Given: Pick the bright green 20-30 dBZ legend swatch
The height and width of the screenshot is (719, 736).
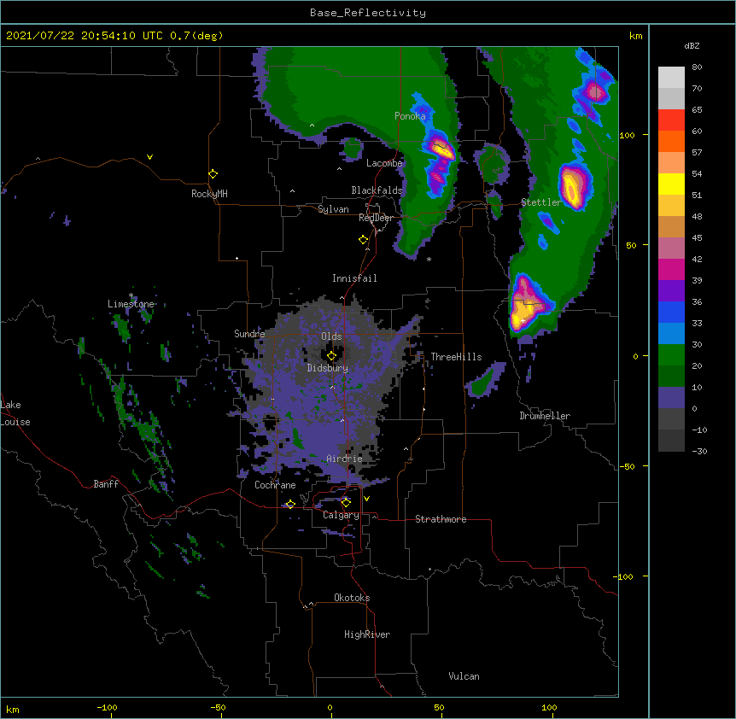Looking at the screenshot, I should coord(671,355).
